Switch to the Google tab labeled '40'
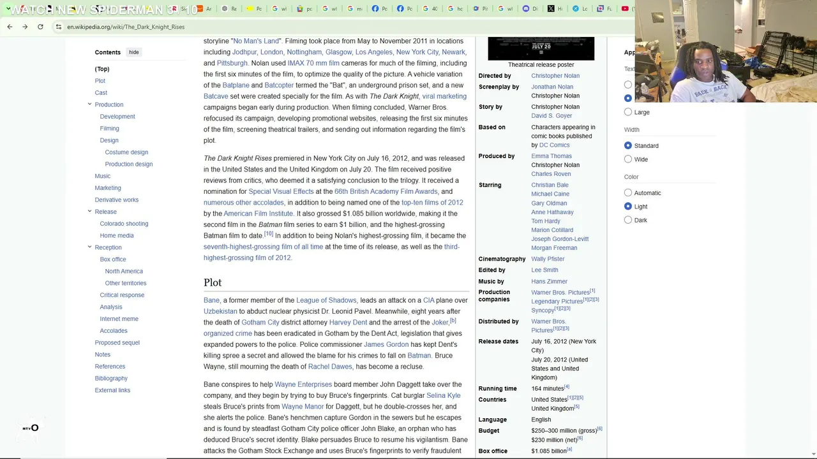Screen dimensions: 817x459 click(x=430, y=9)
